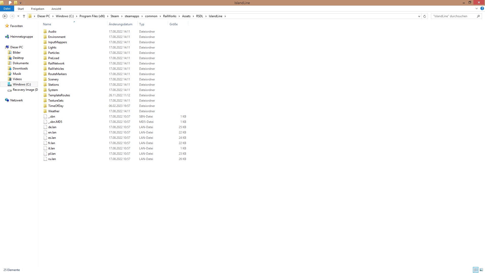Switch to the Ansicht ribbon tab
Screen dimensions: 485x273
point(56,9)
